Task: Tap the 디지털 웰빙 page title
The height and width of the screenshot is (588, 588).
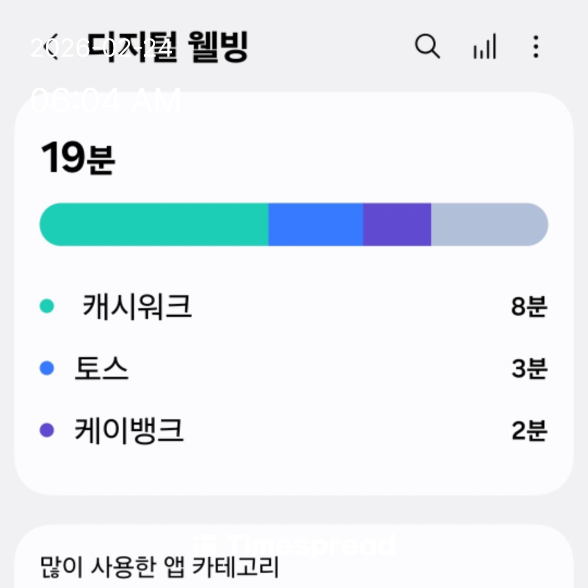Action: [x=169, y=46]
